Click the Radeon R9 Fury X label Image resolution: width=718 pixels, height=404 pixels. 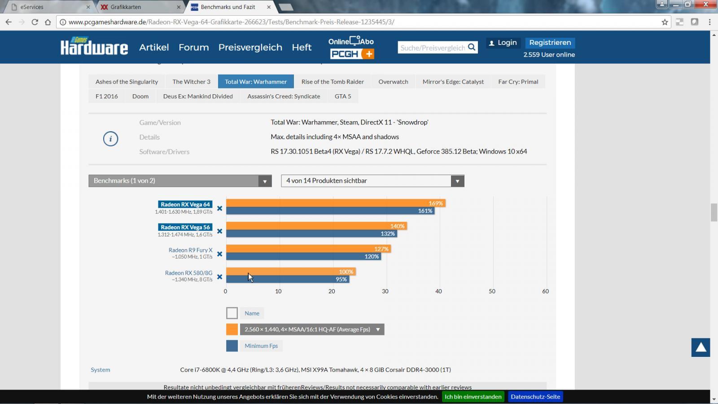point(190,250)
